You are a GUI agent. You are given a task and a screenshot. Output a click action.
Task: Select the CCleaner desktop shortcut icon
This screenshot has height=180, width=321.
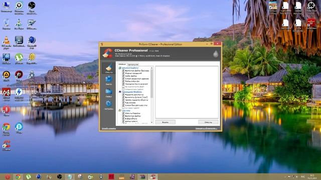coord(7,145)
